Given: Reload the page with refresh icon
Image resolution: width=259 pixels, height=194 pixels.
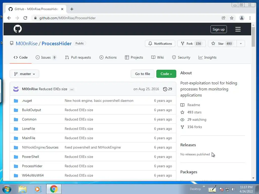Looking at the screenshot, I should pos(25,18).
